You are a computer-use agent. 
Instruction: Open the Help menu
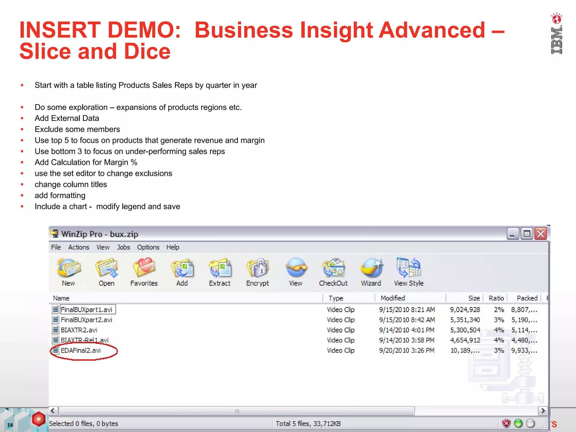(x=173, y=247)
